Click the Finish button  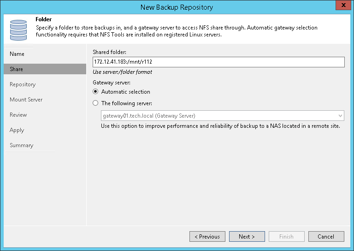[286, 237]
